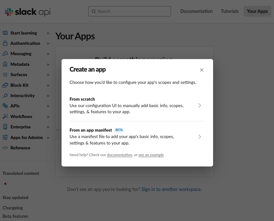Switch to the Documentation tab
Image resolution: width=274 pixels, height=221 pixels.
coord(196,11)
